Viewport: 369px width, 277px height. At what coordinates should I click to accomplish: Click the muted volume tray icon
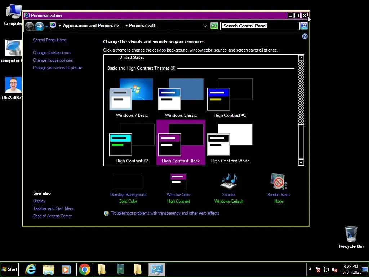point(334,269)
